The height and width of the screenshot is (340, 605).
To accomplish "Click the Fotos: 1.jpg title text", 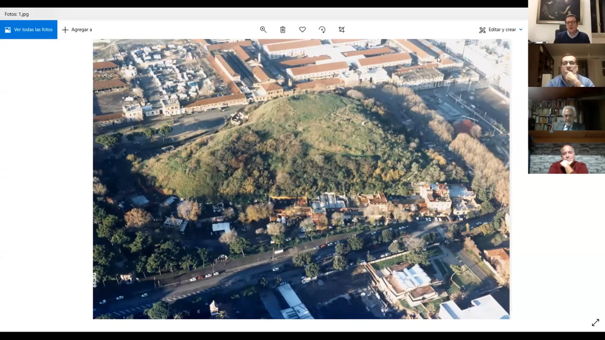I will tap(17, 14).
